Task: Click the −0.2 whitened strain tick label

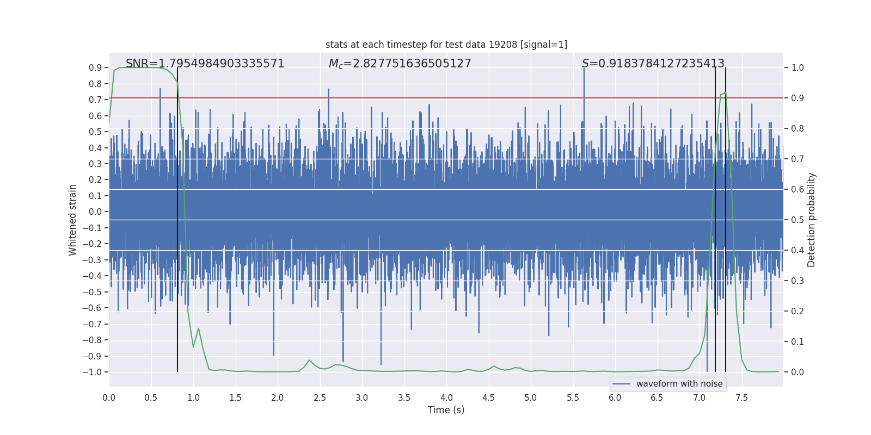Action: (92, 244)
